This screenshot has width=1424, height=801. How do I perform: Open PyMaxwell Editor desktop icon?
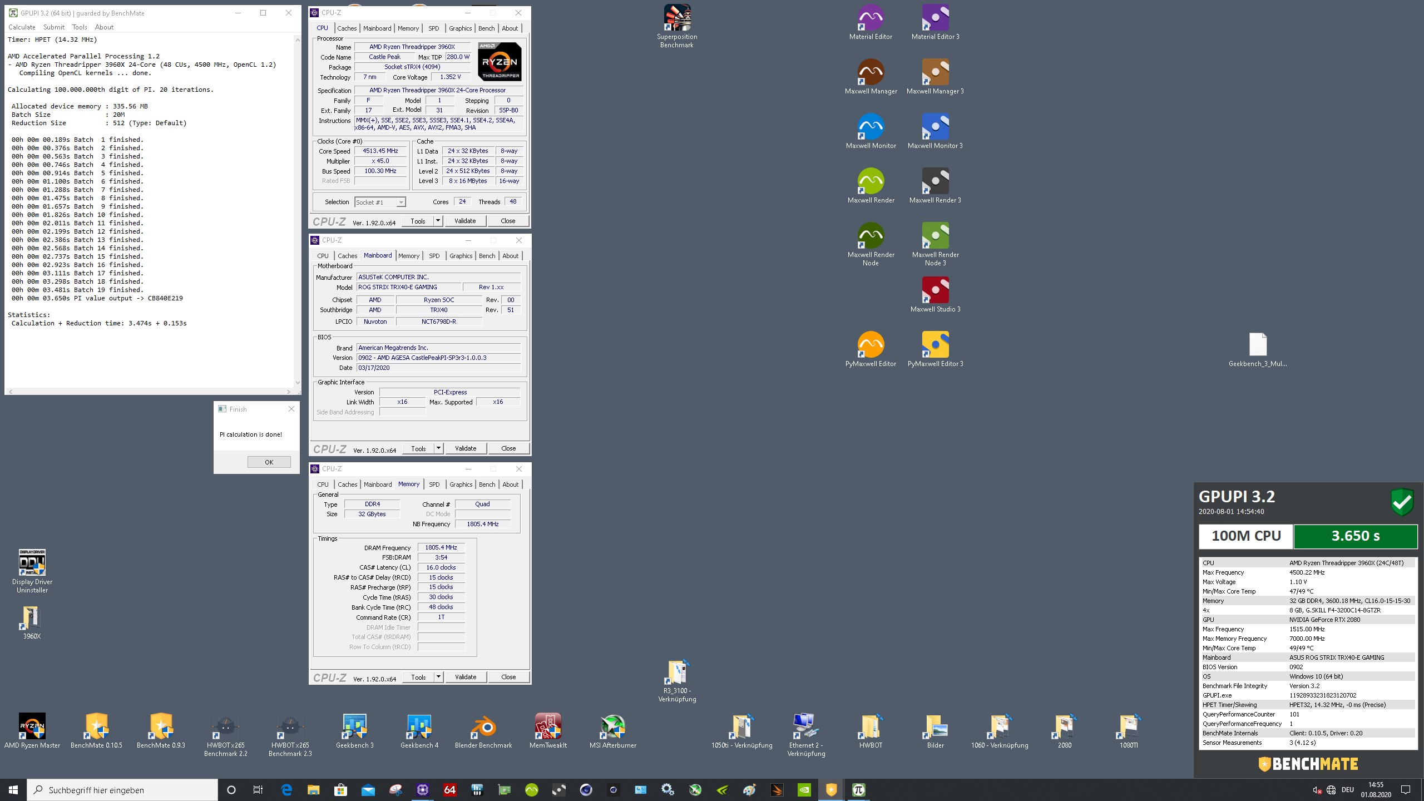point(871,349)
